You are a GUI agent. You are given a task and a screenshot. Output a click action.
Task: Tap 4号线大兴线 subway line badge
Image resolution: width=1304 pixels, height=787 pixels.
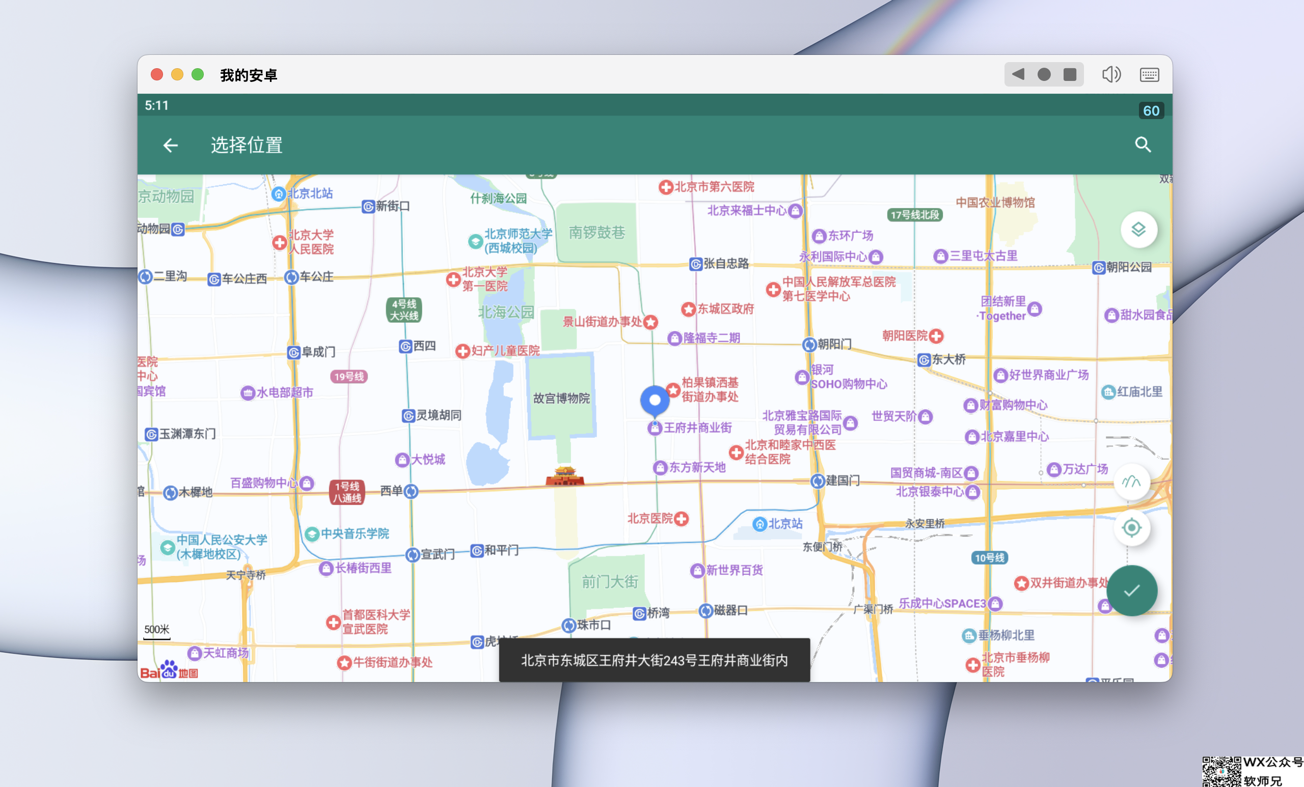point(404,310)
